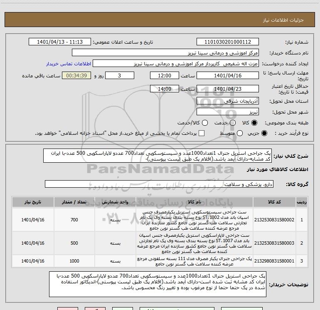Click the تاریخ نیاز column header
The image size is (320, 310).
33,202
